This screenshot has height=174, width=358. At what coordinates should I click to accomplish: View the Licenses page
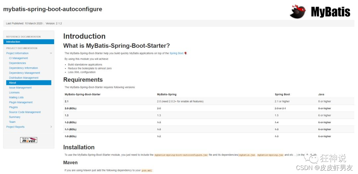pyautogui.click(x=14, y=93)
